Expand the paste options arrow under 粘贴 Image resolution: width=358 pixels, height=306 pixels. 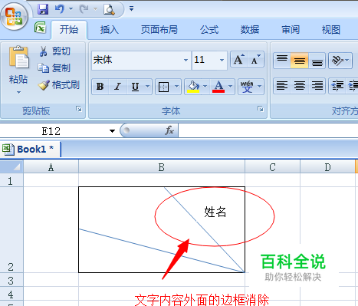tap(18, 92)
